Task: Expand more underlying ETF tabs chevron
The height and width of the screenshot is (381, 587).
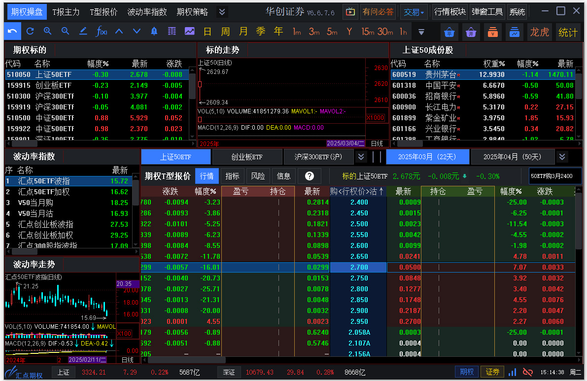Action: (x=361, y=157)
